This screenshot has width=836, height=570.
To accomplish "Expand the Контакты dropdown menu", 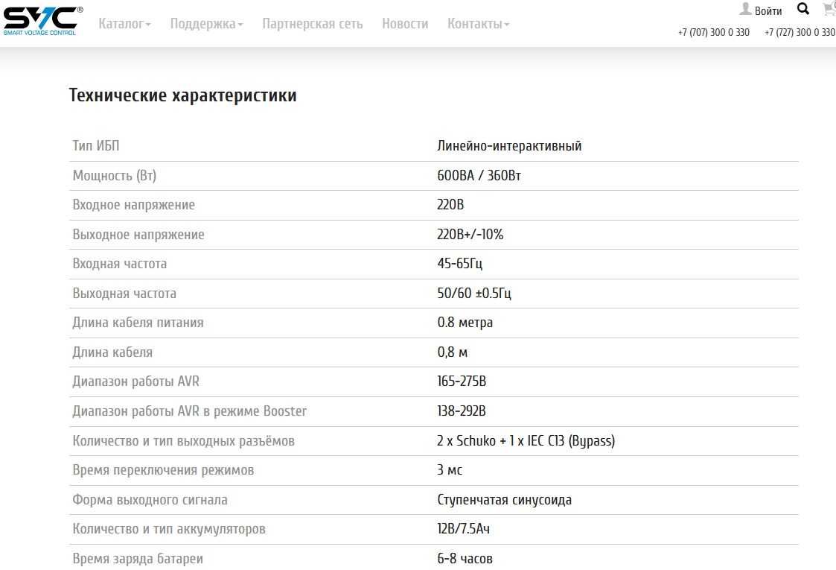I will [x=478, y=24].
